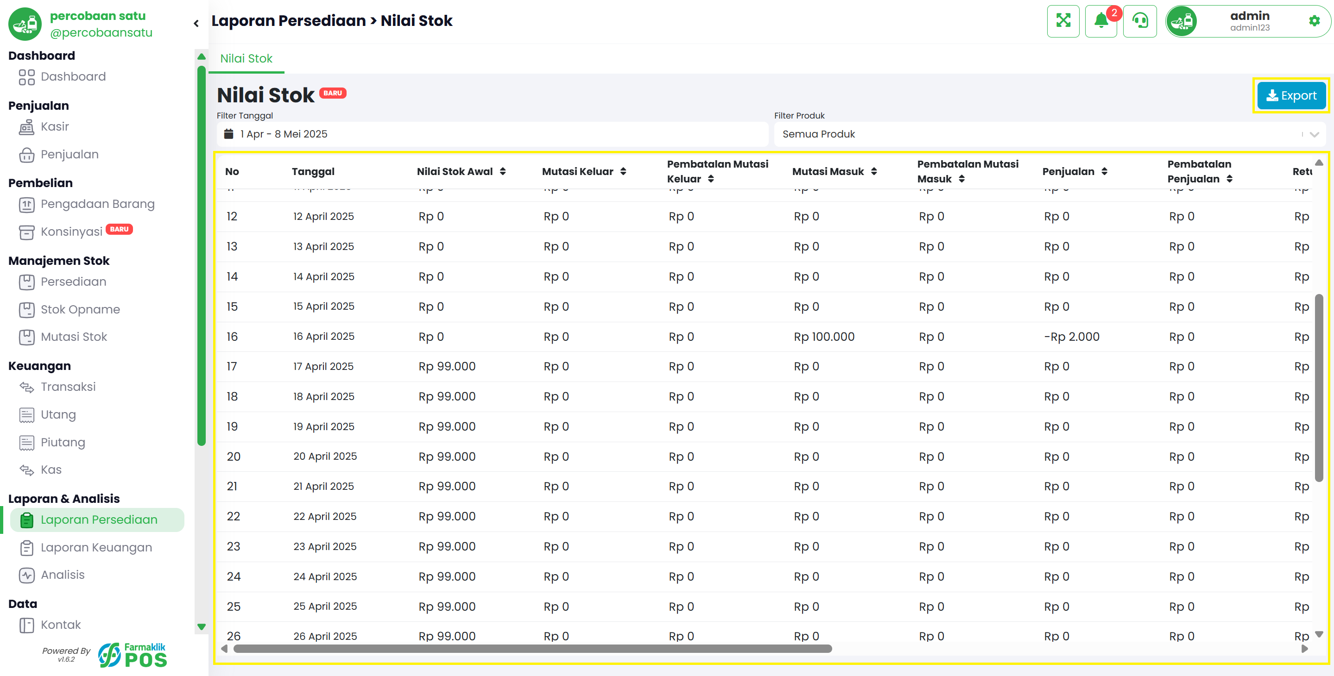This screenshot has height=676, width=1334.
Task: Open the admin settings gear
Action: [1314, 21]
